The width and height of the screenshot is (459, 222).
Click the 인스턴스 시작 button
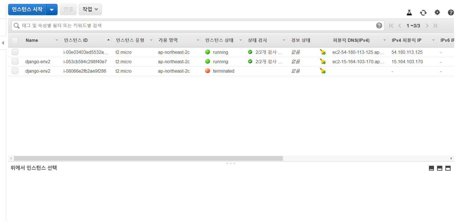pos(27,9)
